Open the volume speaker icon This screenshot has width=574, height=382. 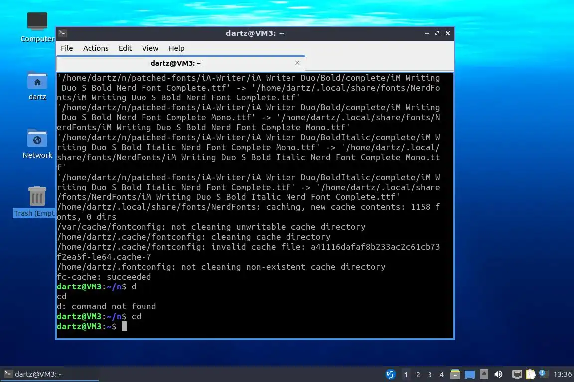click(x=498, y=374)
